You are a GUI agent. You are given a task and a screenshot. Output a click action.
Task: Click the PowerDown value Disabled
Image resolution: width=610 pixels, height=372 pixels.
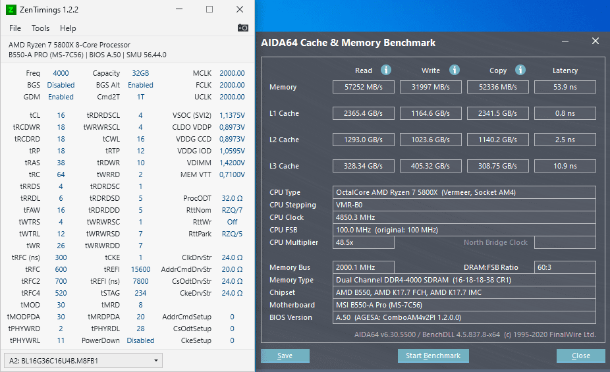140,340
